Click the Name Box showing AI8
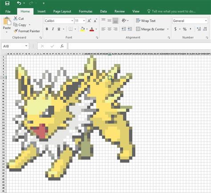This screenshot has width=211, height=193. [x=12, y=46]
